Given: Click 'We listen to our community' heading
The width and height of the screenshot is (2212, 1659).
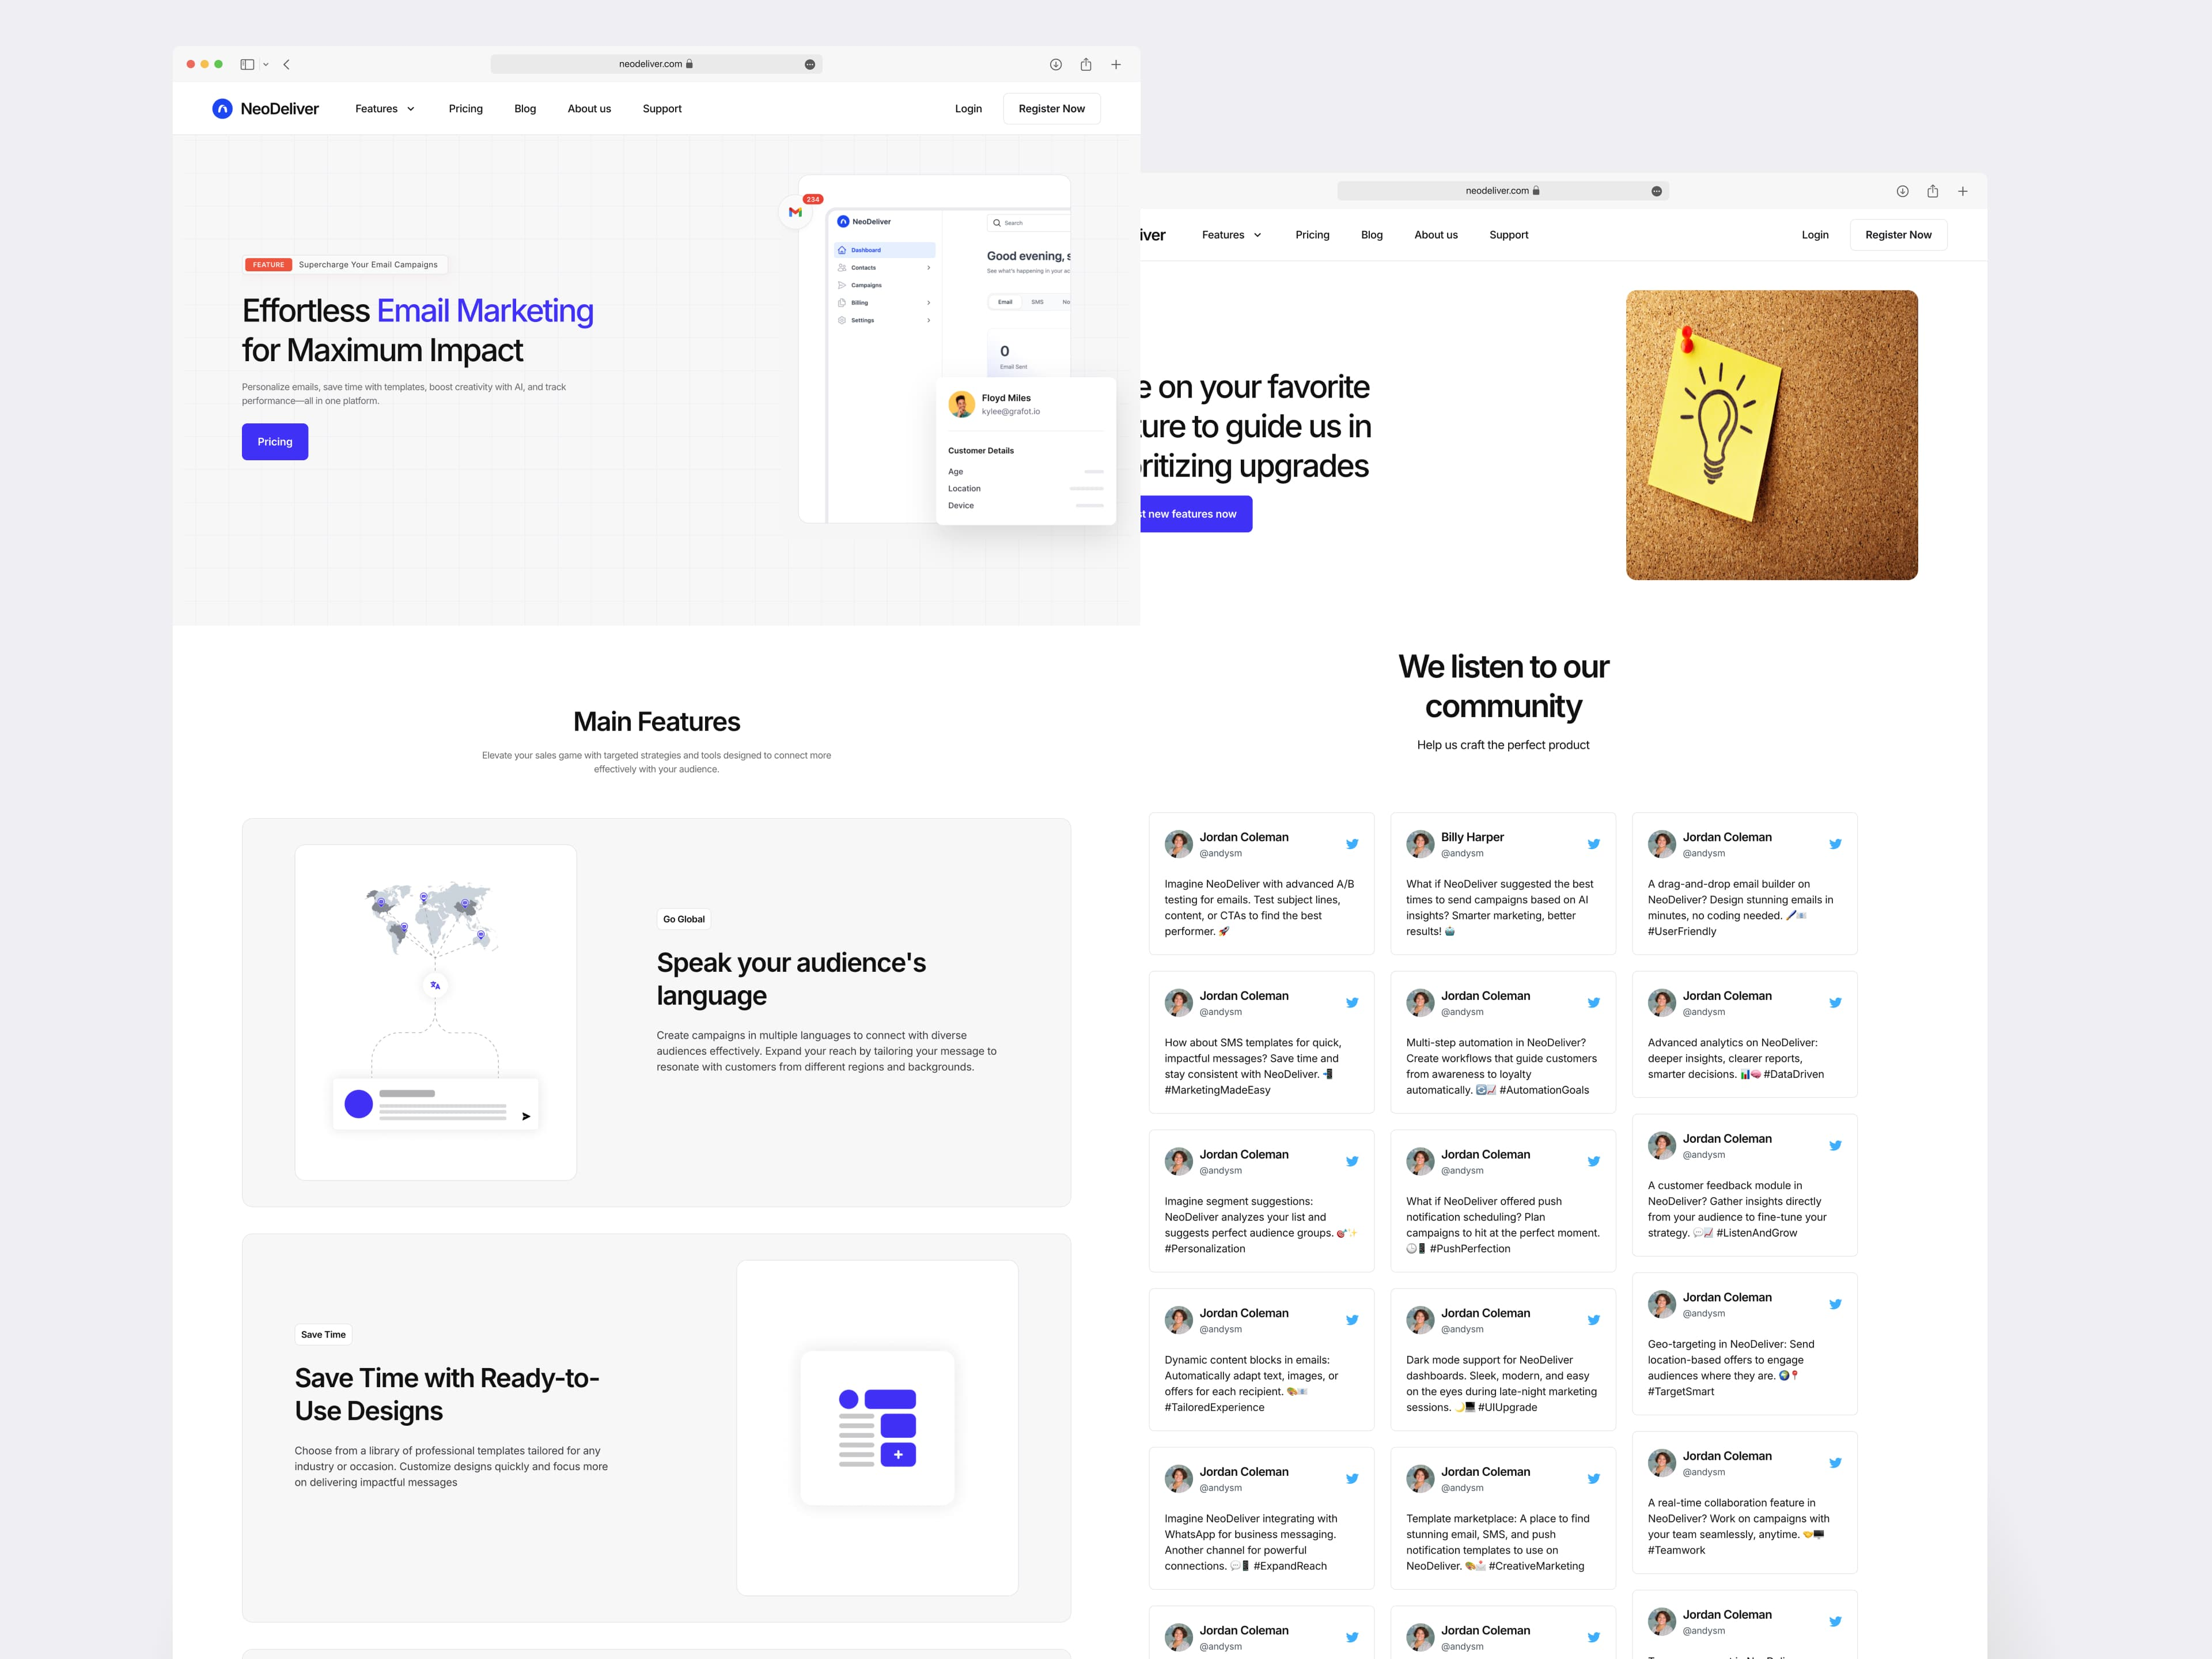Looking at the screenshot, I should [x=1503, y=686].
